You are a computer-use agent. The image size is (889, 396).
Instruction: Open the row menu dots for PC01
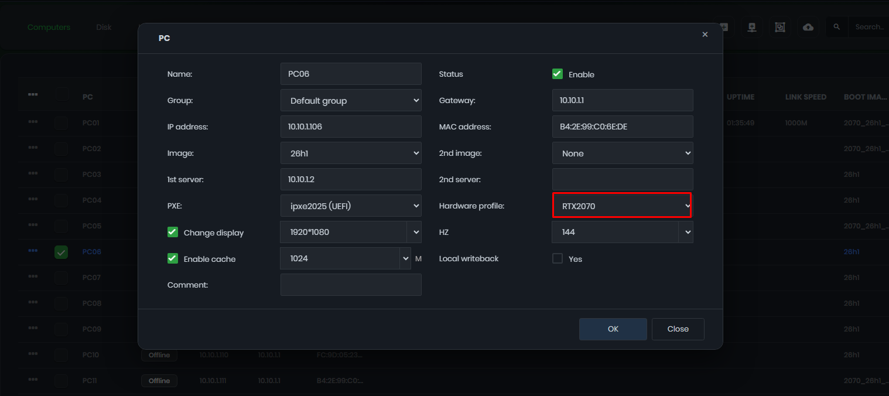(x=33, y=121)
